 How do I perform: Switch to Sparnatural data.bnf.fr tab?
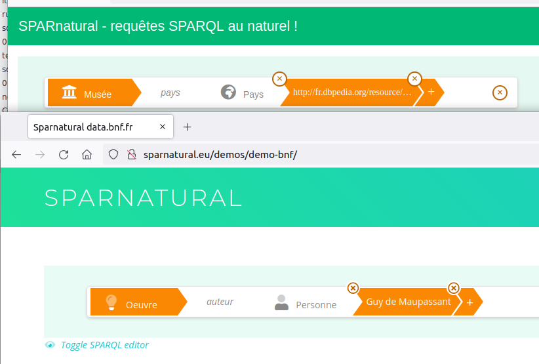tap(100, 127)
